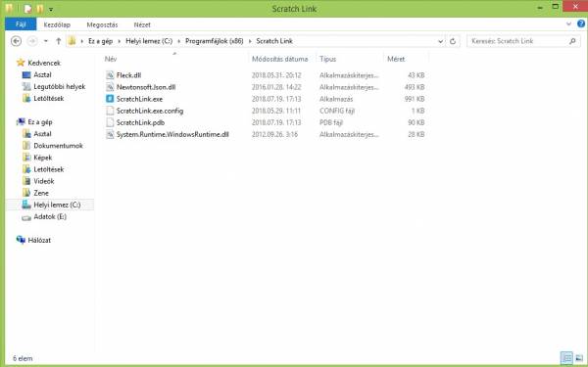This screenshot has height=367, width=588.
Task: Open the Képek folder in sidebar
Action: [42, 158]
